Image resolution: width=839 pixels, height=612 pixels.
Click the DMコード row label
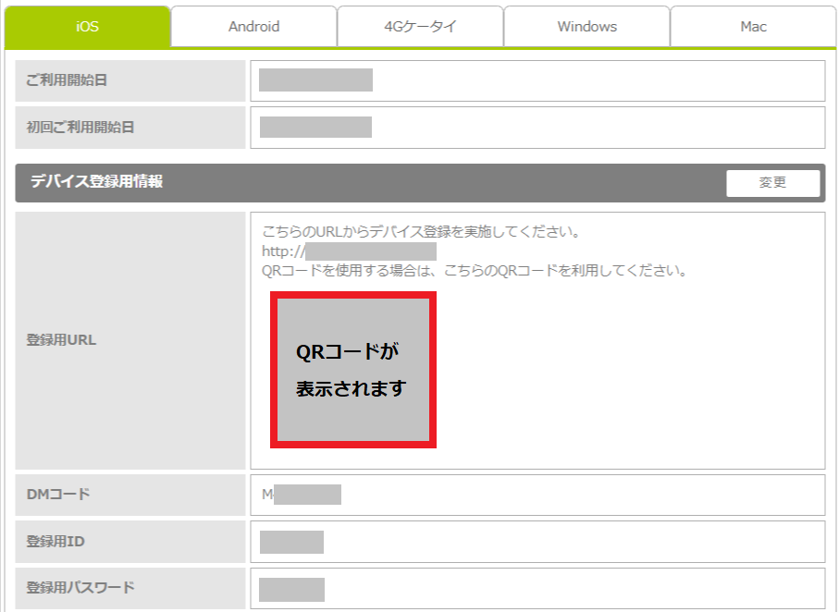pos(58,495)
